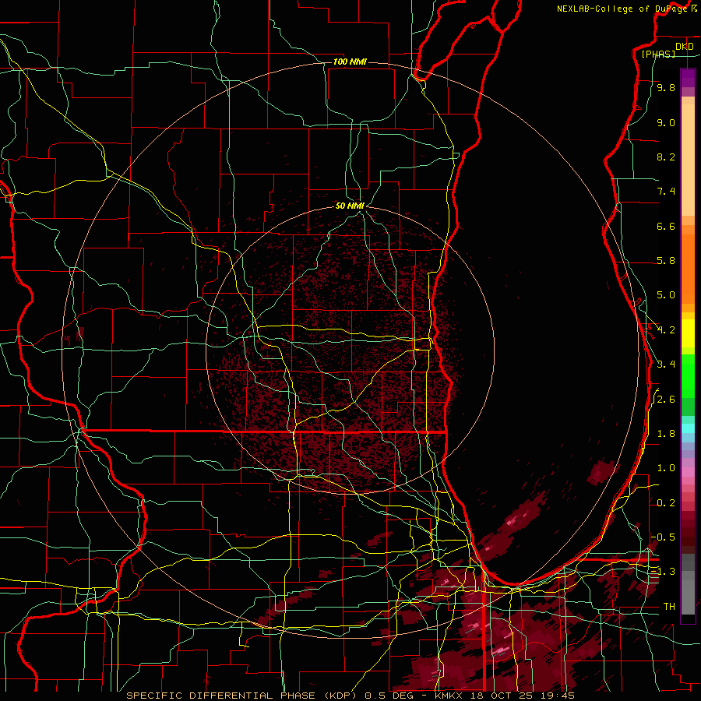Click the TH label on color scale
The height and width of the screenshot is (701, 701).
pyautogui.click(x=669, y=607)
